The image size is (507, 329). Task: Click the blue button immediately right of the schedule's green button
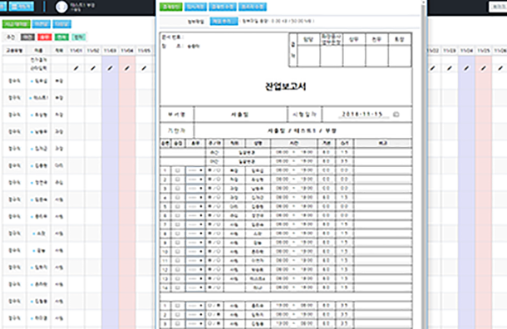point(41,24)
